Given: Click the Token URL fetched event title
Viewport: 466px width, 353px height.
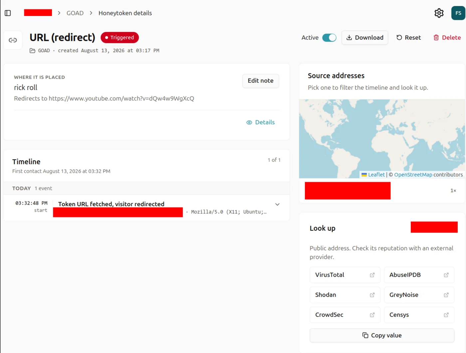Looking at the screenshot, I should (x=111, y=204).
